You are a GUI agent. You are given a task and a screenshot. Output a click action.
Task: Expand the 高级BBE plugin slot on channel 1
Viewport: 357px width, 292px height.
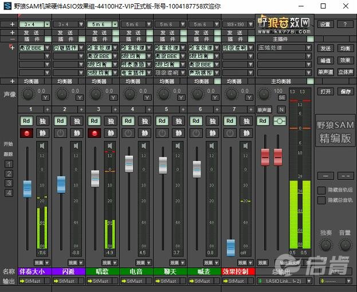[48, 48]
